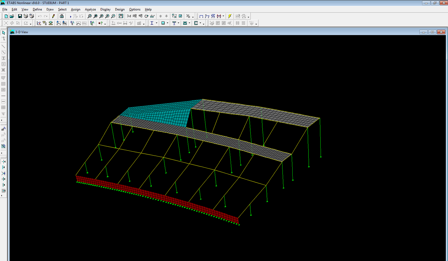Save the model with floppy disk icon
This screenshot has height=261, width=448.
point(20,16)
